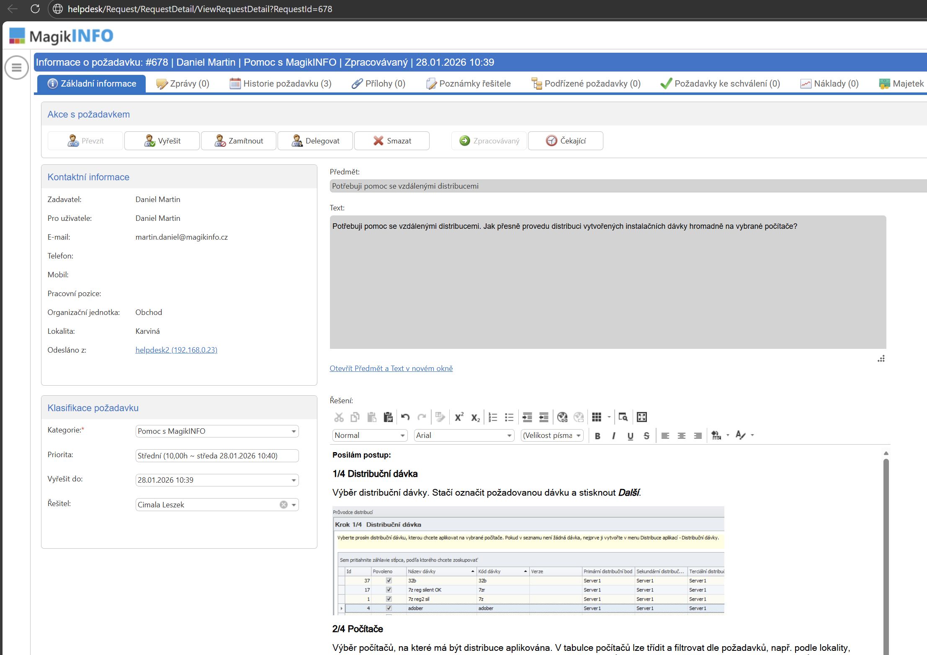Click the Paste from Word icon

[388, 417]
